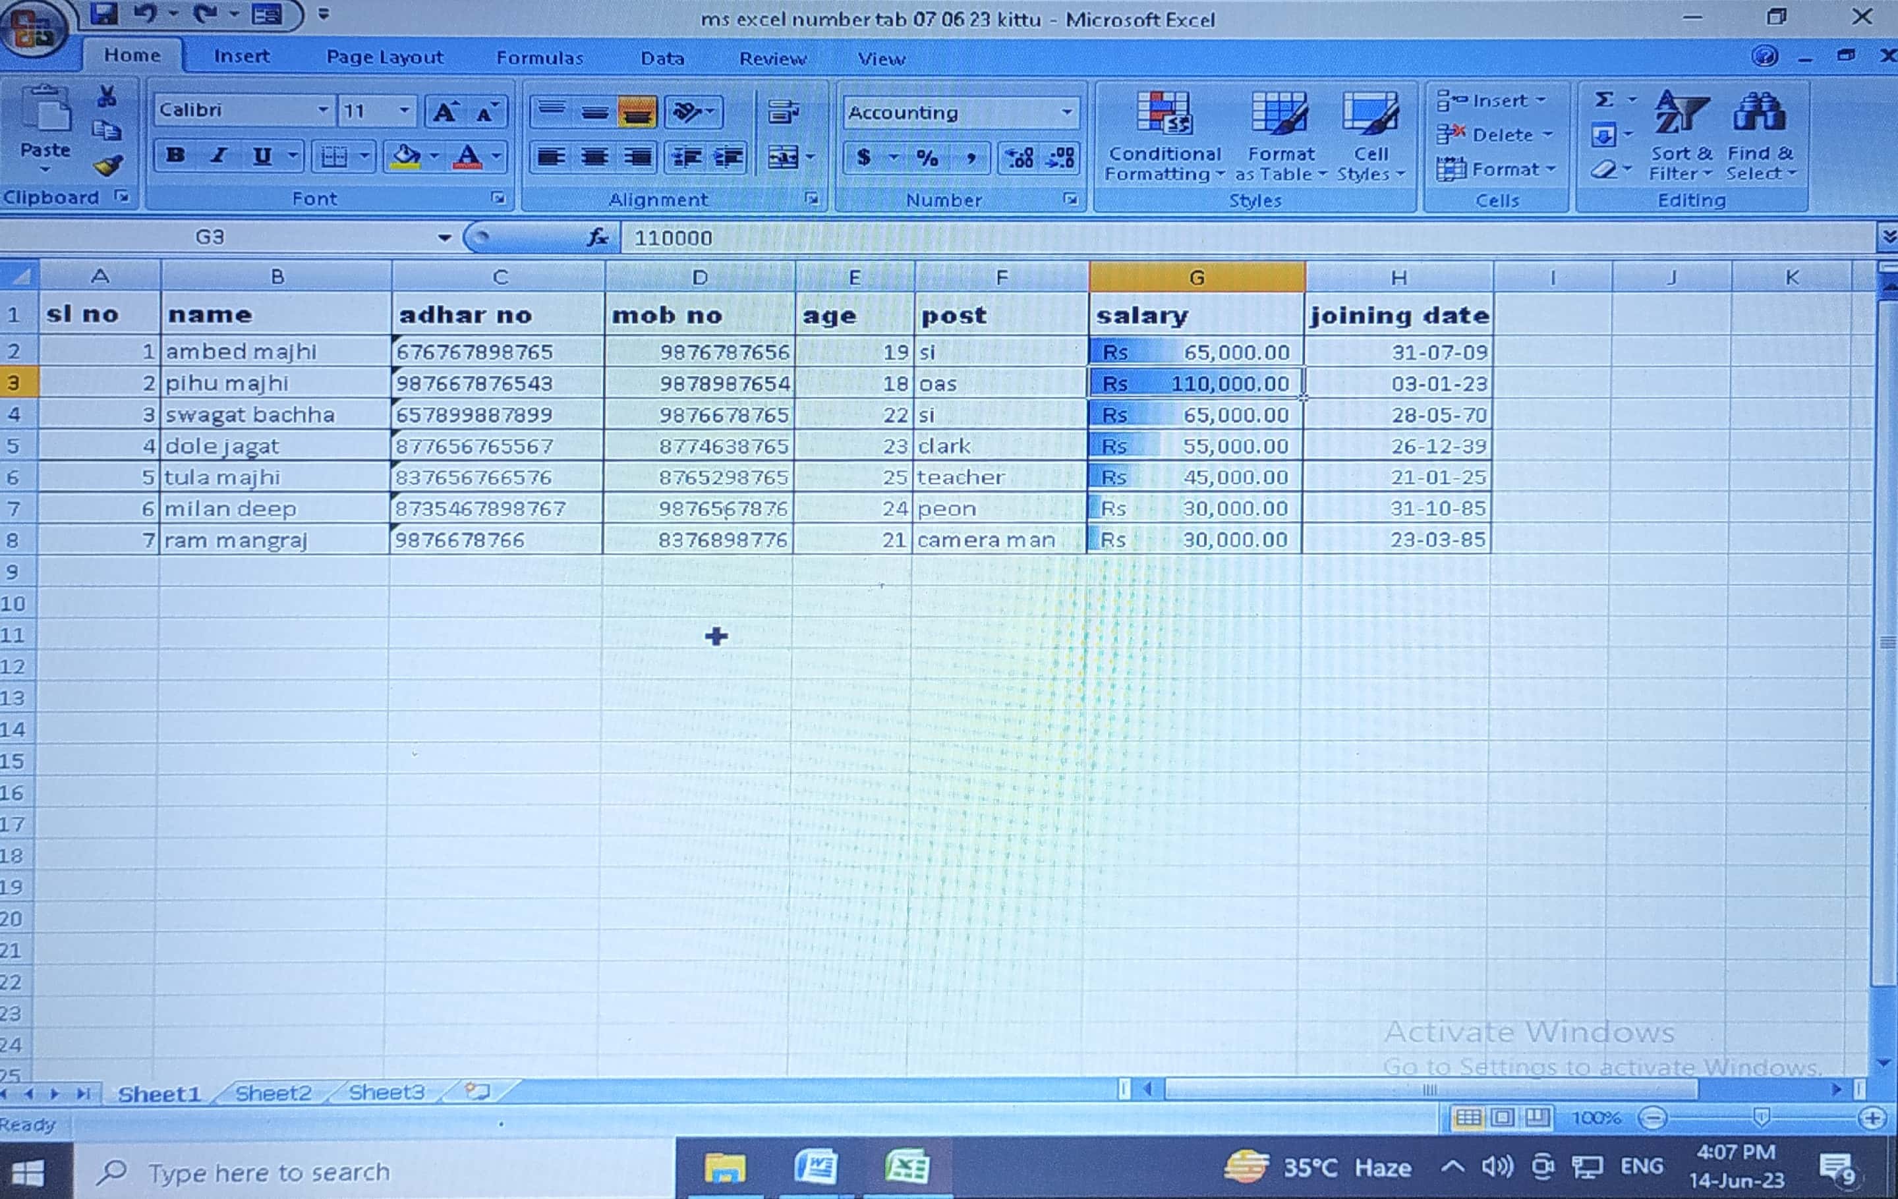Expand the Calibri font name dropdown
The image size is (1898, 1199).
coord(322,110)
